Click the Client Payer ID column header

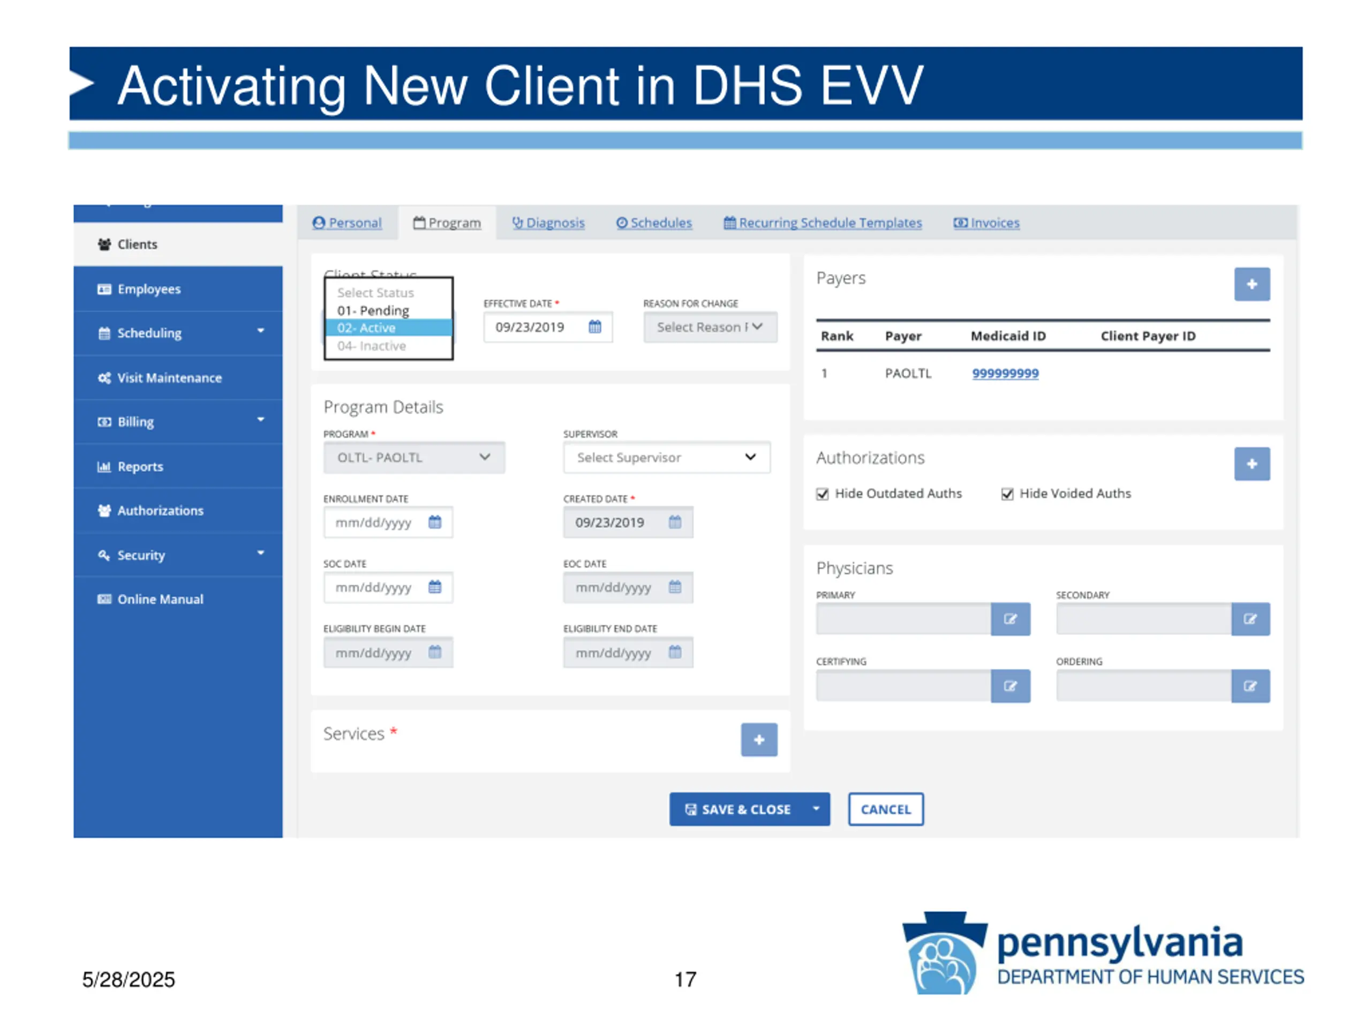pyautogui.click(x=1148, y=336)
